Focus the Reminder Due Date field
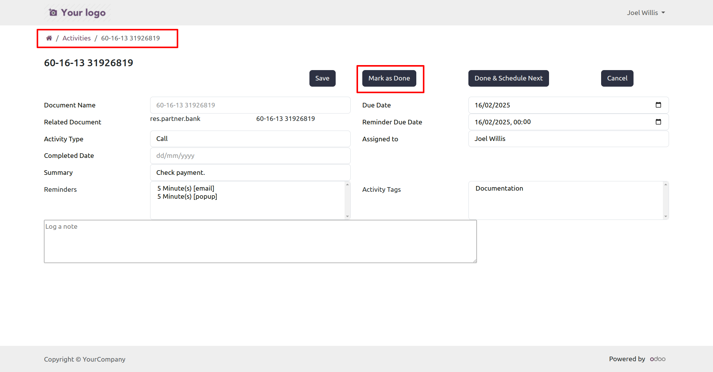Screen dimensions: 713x372 (568, 122)
